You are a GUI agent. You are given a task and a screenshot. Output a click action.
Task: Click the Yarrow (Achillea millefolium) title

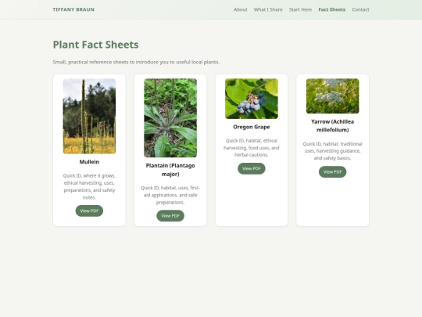click(x=333, y=125)
